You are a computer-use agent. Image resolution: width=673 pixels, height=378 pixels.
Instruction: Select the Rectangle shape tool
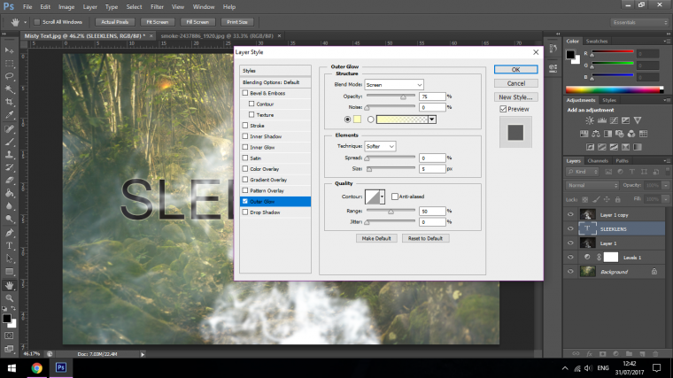pyautogui.click(x=9, y=272)
